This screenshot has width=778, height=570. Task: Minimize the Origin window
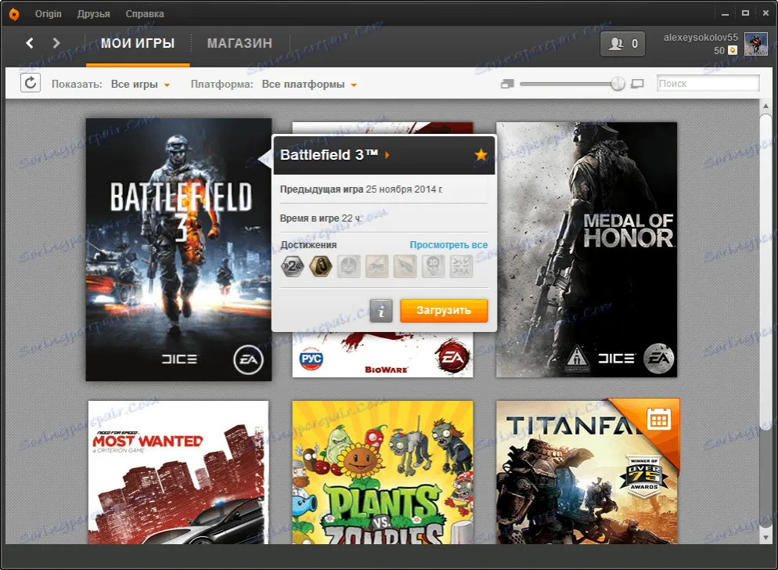[x=725, y=14]
